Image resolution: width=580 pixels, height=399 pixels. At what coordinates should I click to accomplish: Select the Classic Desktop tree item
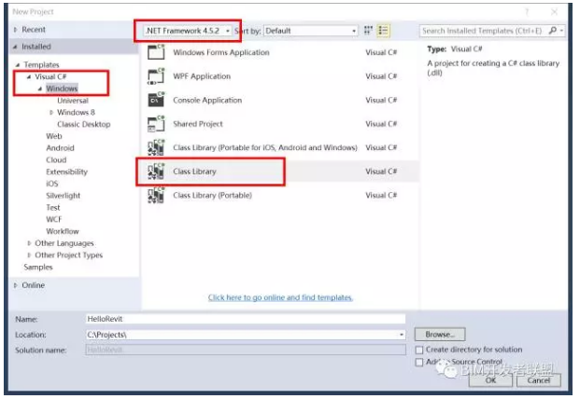coord(84,124)
